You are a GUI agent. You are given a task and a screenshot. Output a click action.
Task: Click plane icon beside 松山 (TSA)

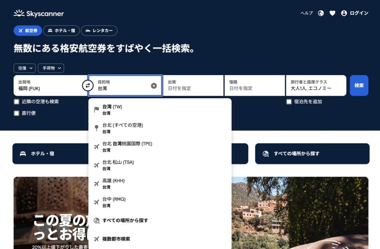coord(96,165)
